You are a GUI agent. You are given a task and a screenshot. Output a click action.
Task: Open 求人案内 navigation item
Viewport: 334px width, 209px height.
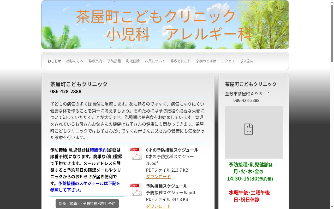pyautogui.click(x=247, y=61)
